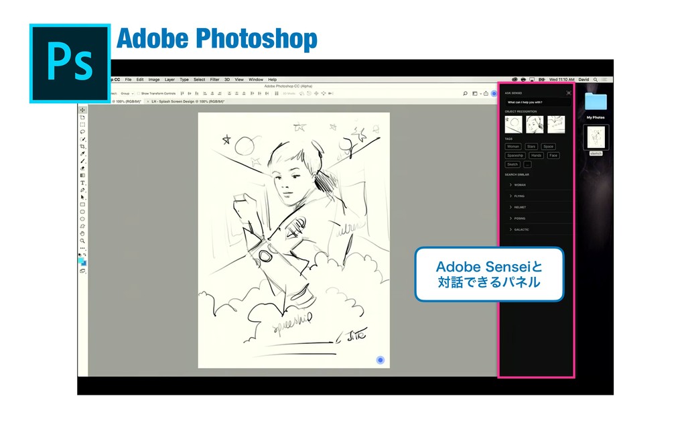Open the Filter menu
Image resolution: width=686 pixels, height=429 pixels.
(x=214, y=80)
